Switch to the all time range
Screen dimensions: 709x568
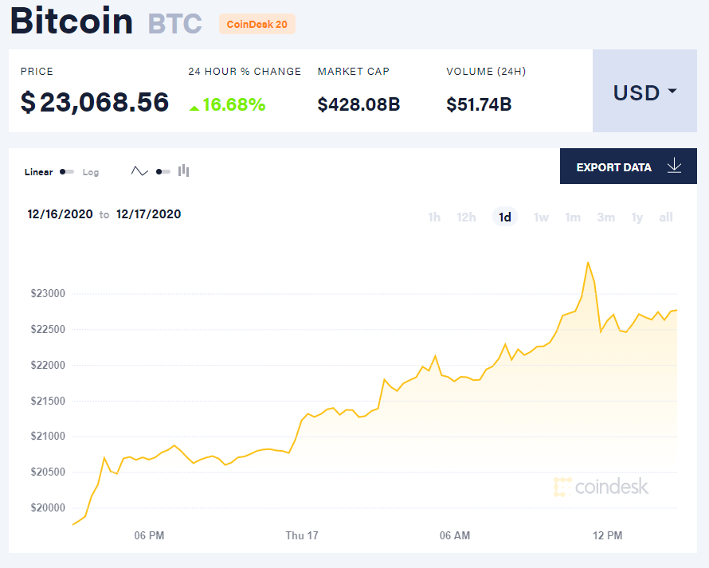click(x=666, y=217)
